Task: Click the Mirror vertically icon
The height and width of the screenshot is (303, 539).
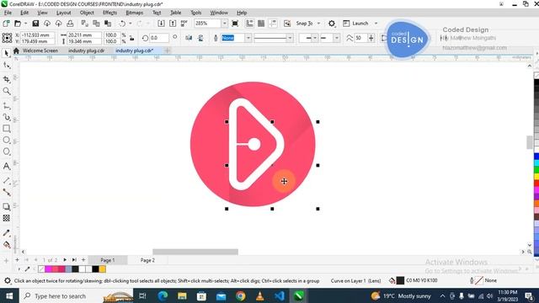Action: click(200, 38)
